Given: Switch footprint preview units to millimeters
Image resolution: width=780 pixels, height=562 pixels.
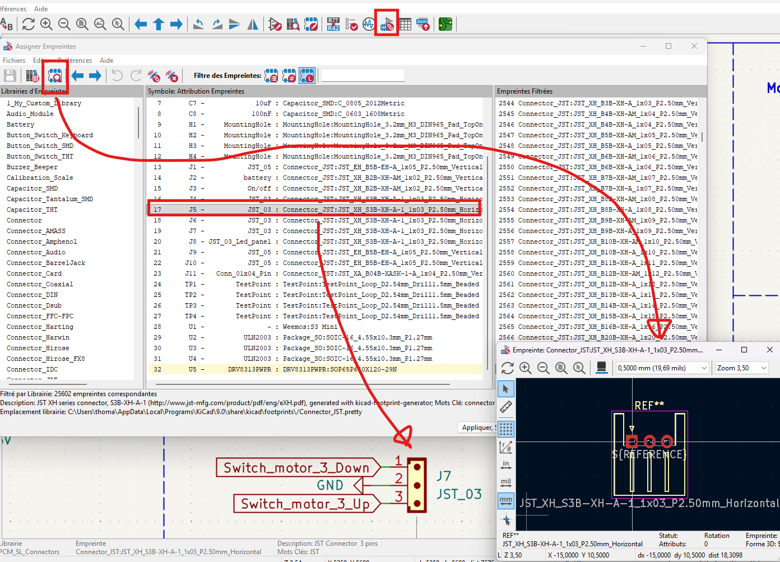Looking at the screenshot, I should [506, 500].
